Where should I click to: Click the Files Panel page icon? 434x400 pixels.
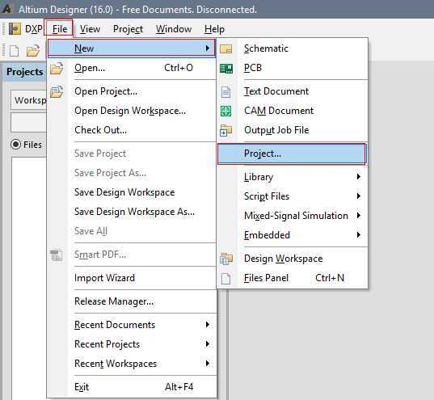(225, 279)
